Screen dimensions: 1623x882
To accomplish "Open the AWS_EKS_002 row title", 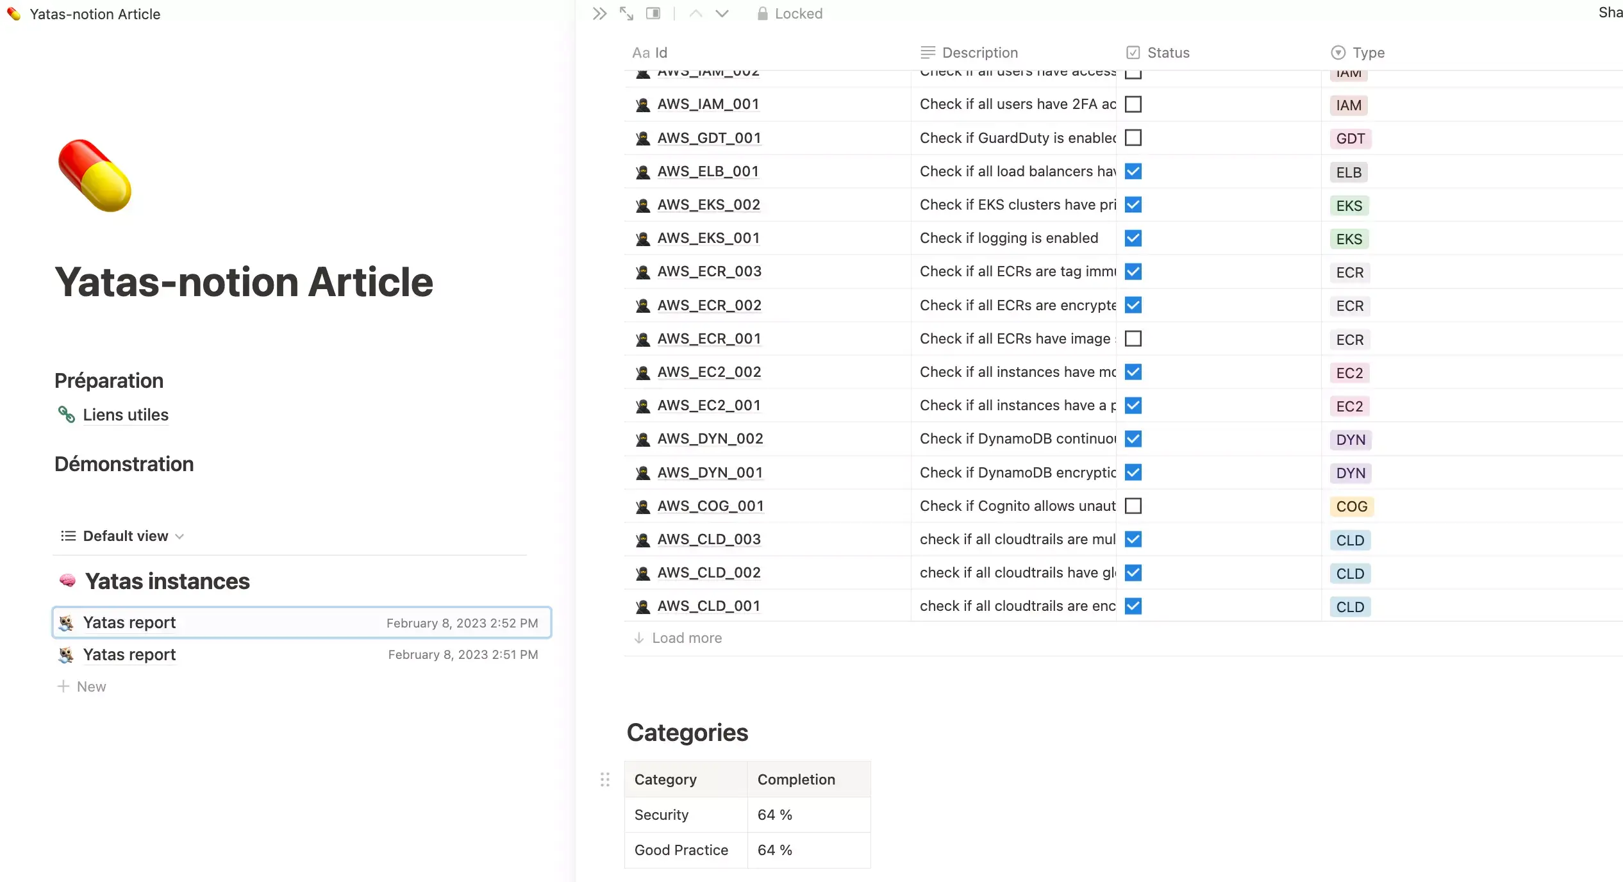I will 708,204.
